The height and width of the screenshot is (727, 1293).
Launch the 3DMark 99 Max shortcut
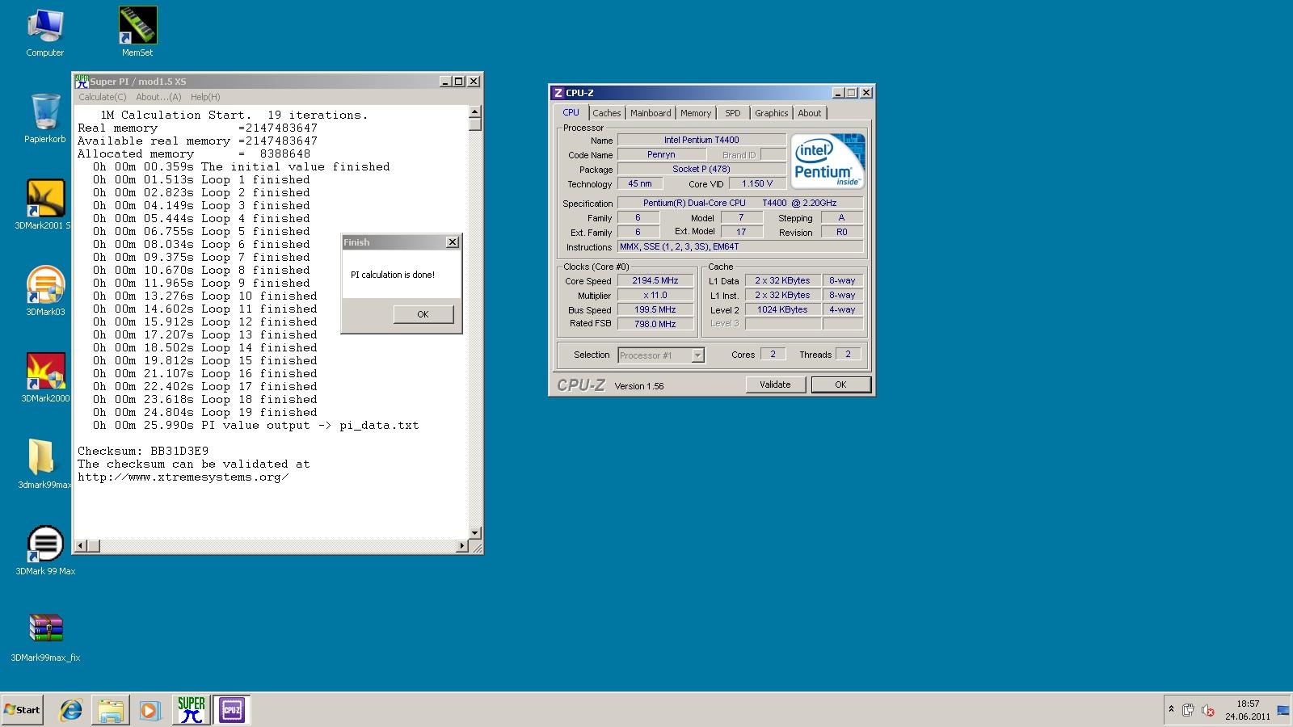tap(45, 550)
